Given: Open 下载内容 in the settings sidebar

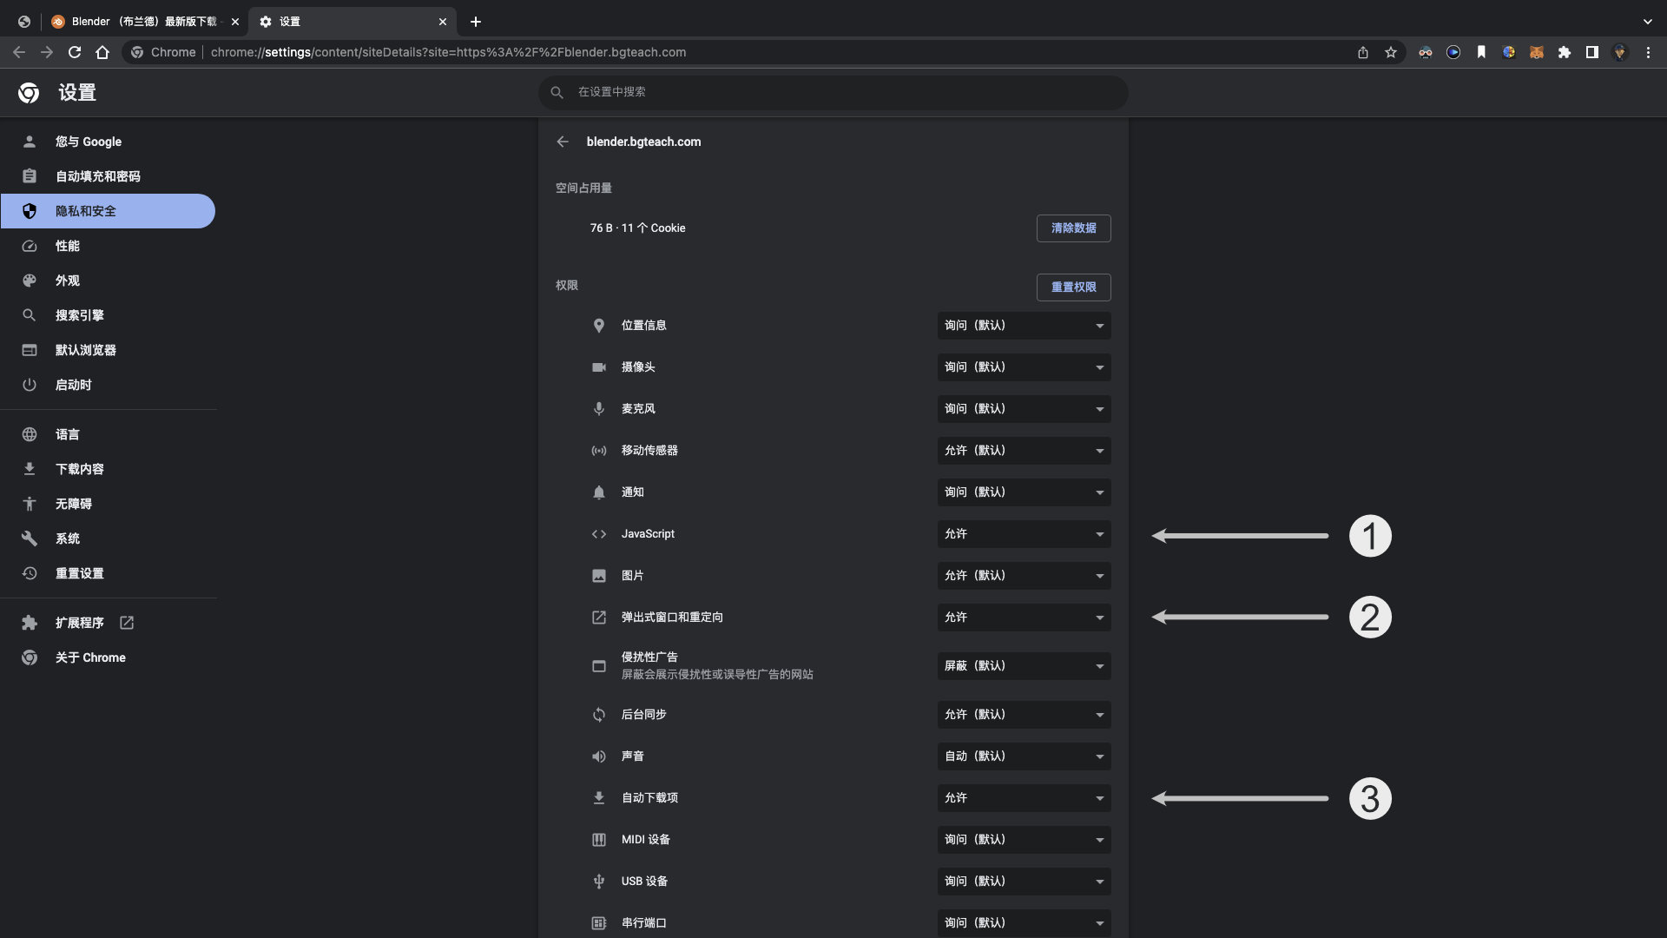Looking at the screenshot, I should [x=80, y=469].
